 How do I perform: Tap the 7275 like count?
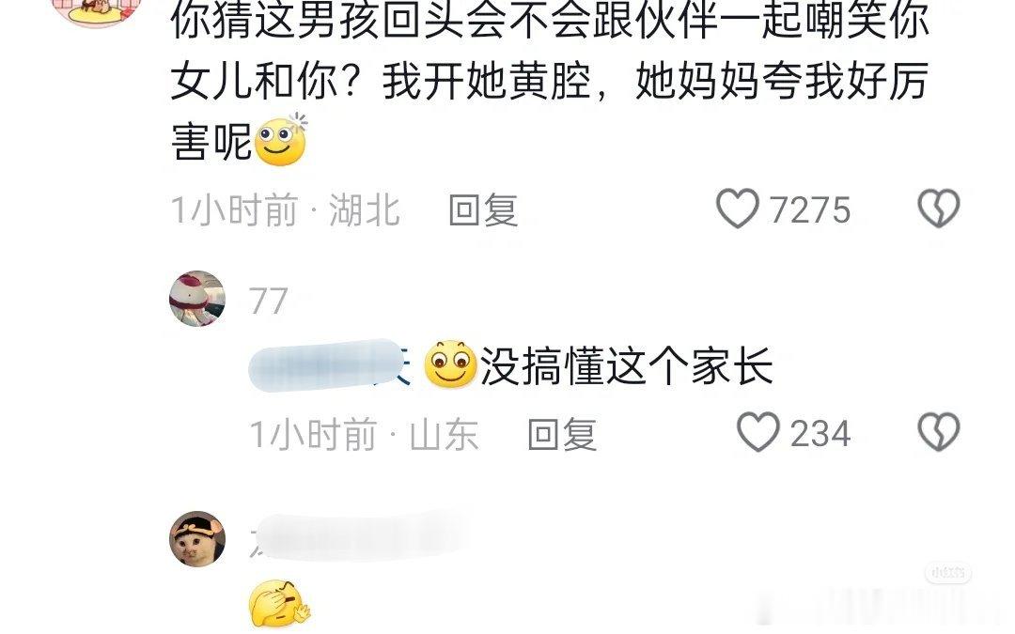click(x=810, y=210)
